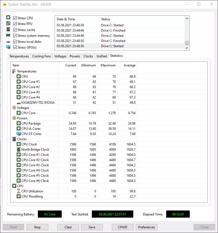Select log entry 23:48:50 Drive C: Finished

point(120,41)
